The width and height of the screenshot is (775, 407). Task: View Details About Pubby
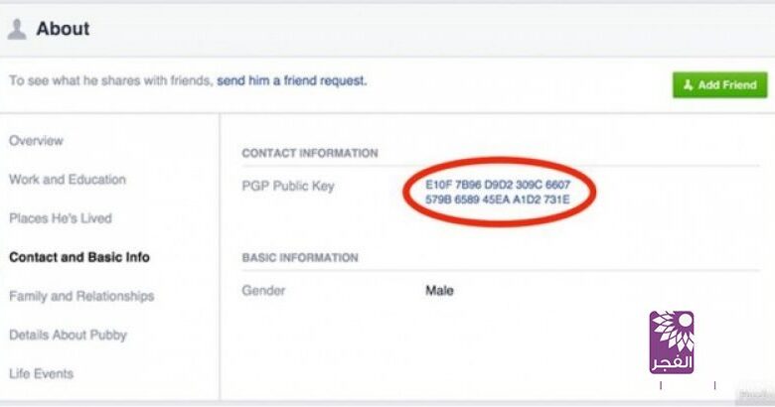69,335
